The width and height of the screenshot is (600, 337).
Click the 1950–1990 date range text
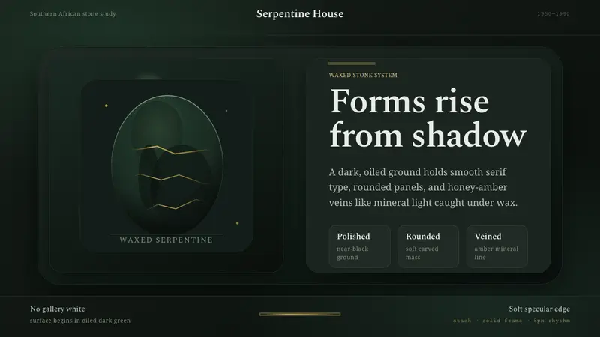coord(553,13)
